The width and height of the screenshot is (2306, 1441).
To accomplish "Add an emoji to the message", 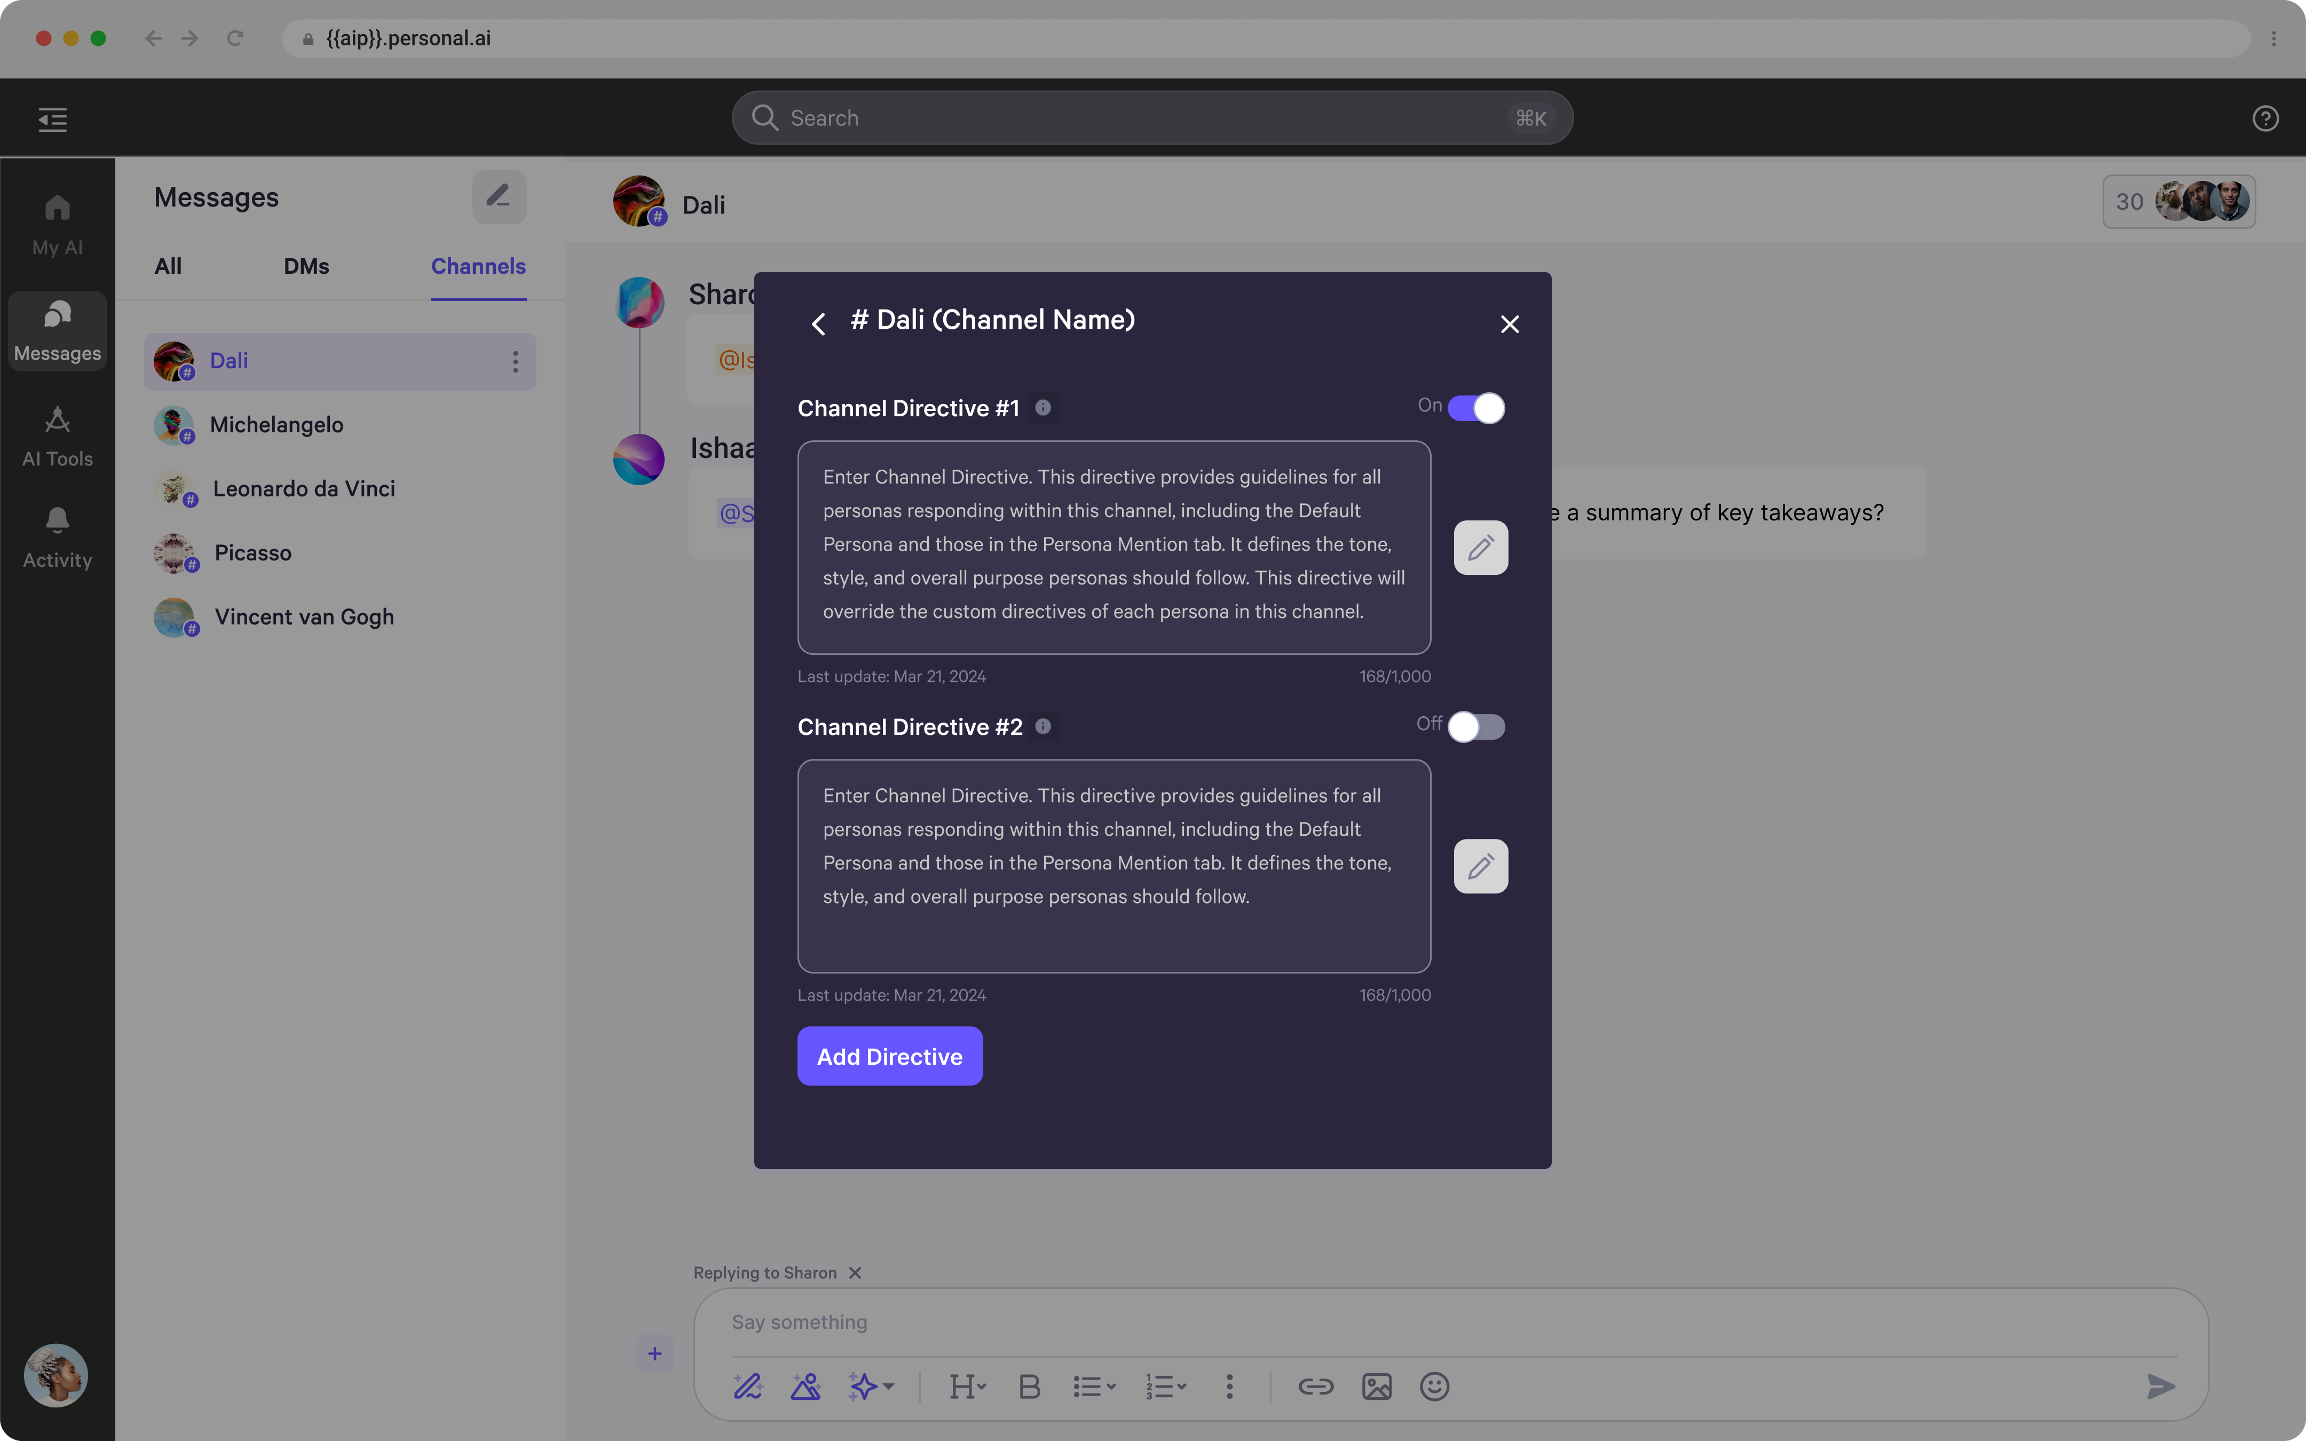I will point(1433,1385).
